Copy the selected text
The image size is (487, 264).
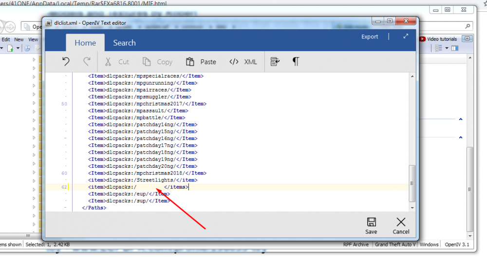tap(157, 62)
